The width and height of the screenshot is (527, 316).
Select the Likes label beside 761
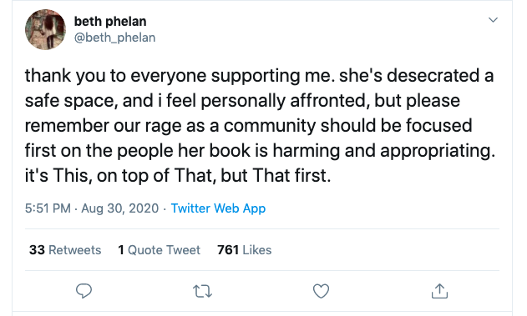coord(257,250)
